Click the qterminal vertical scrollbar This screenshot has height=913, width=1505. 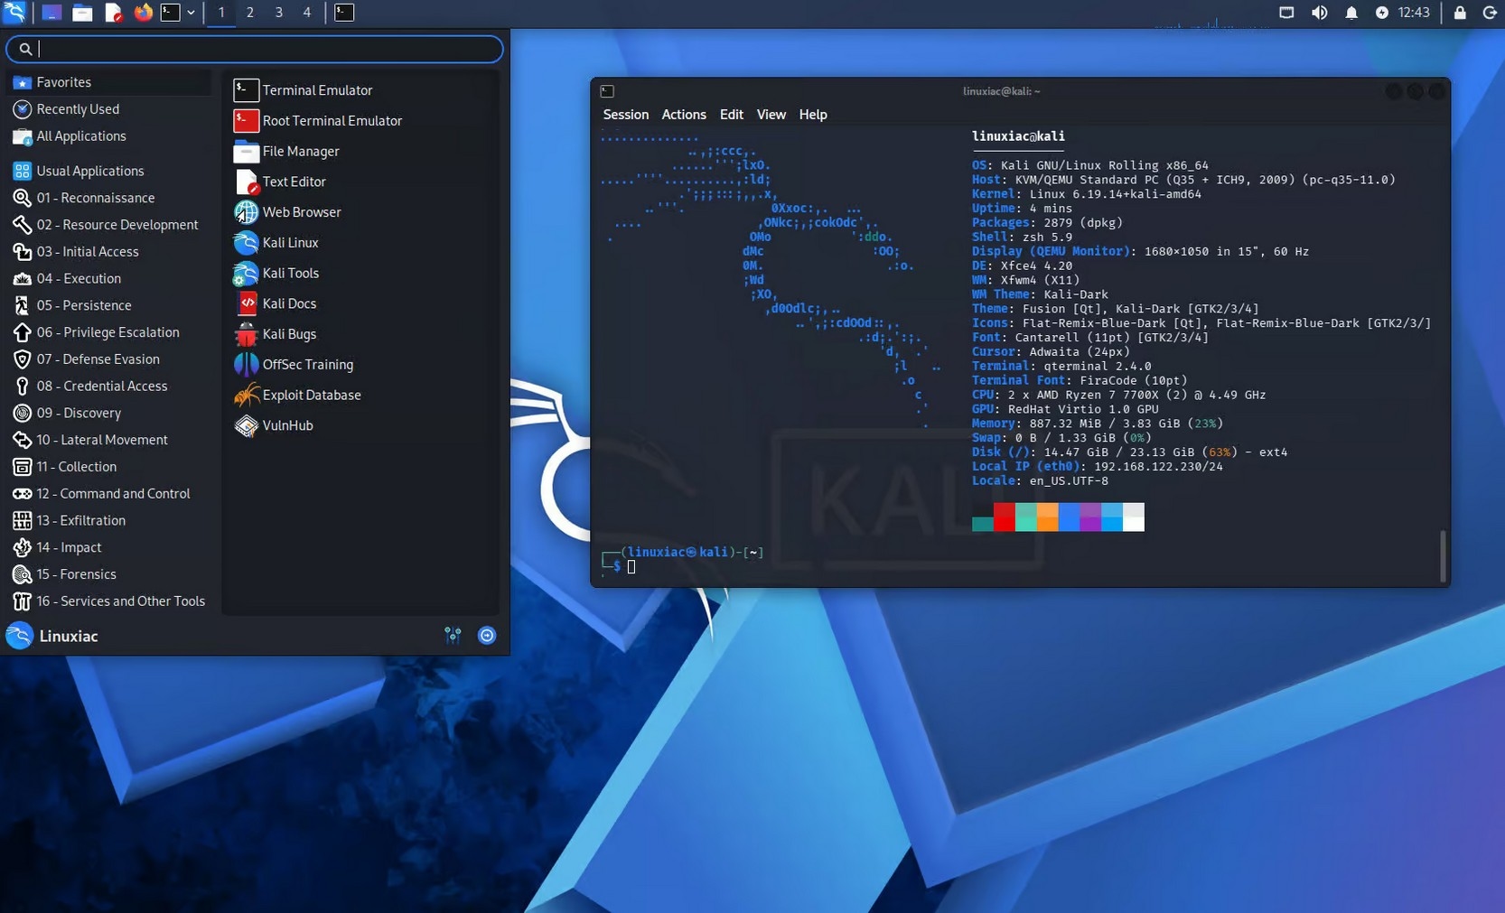click(x=1443, y=556)
